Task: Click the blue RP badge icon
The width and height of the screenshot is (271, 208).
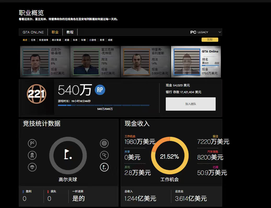Action: tap(100, 90)
